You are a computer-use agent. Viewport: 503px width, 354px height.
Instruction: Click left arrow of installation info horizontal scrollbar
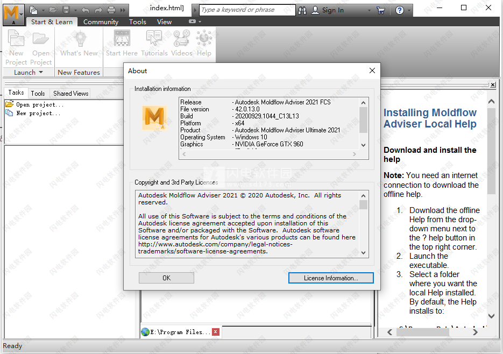184,154
